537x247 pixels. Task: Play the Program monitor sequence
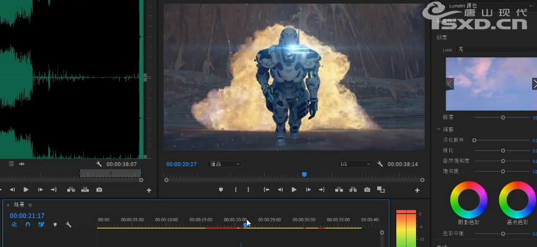294,190
